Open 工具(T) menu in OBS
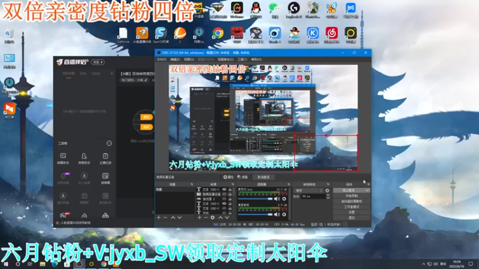The image size is (479, 269). click(x=242, y=59)
